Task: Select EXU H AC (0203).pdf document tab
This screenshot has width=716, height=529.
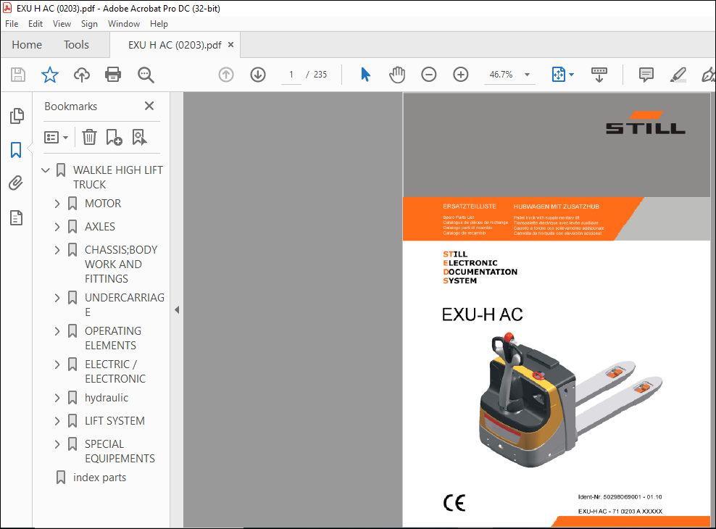Action: pos(175,45)
